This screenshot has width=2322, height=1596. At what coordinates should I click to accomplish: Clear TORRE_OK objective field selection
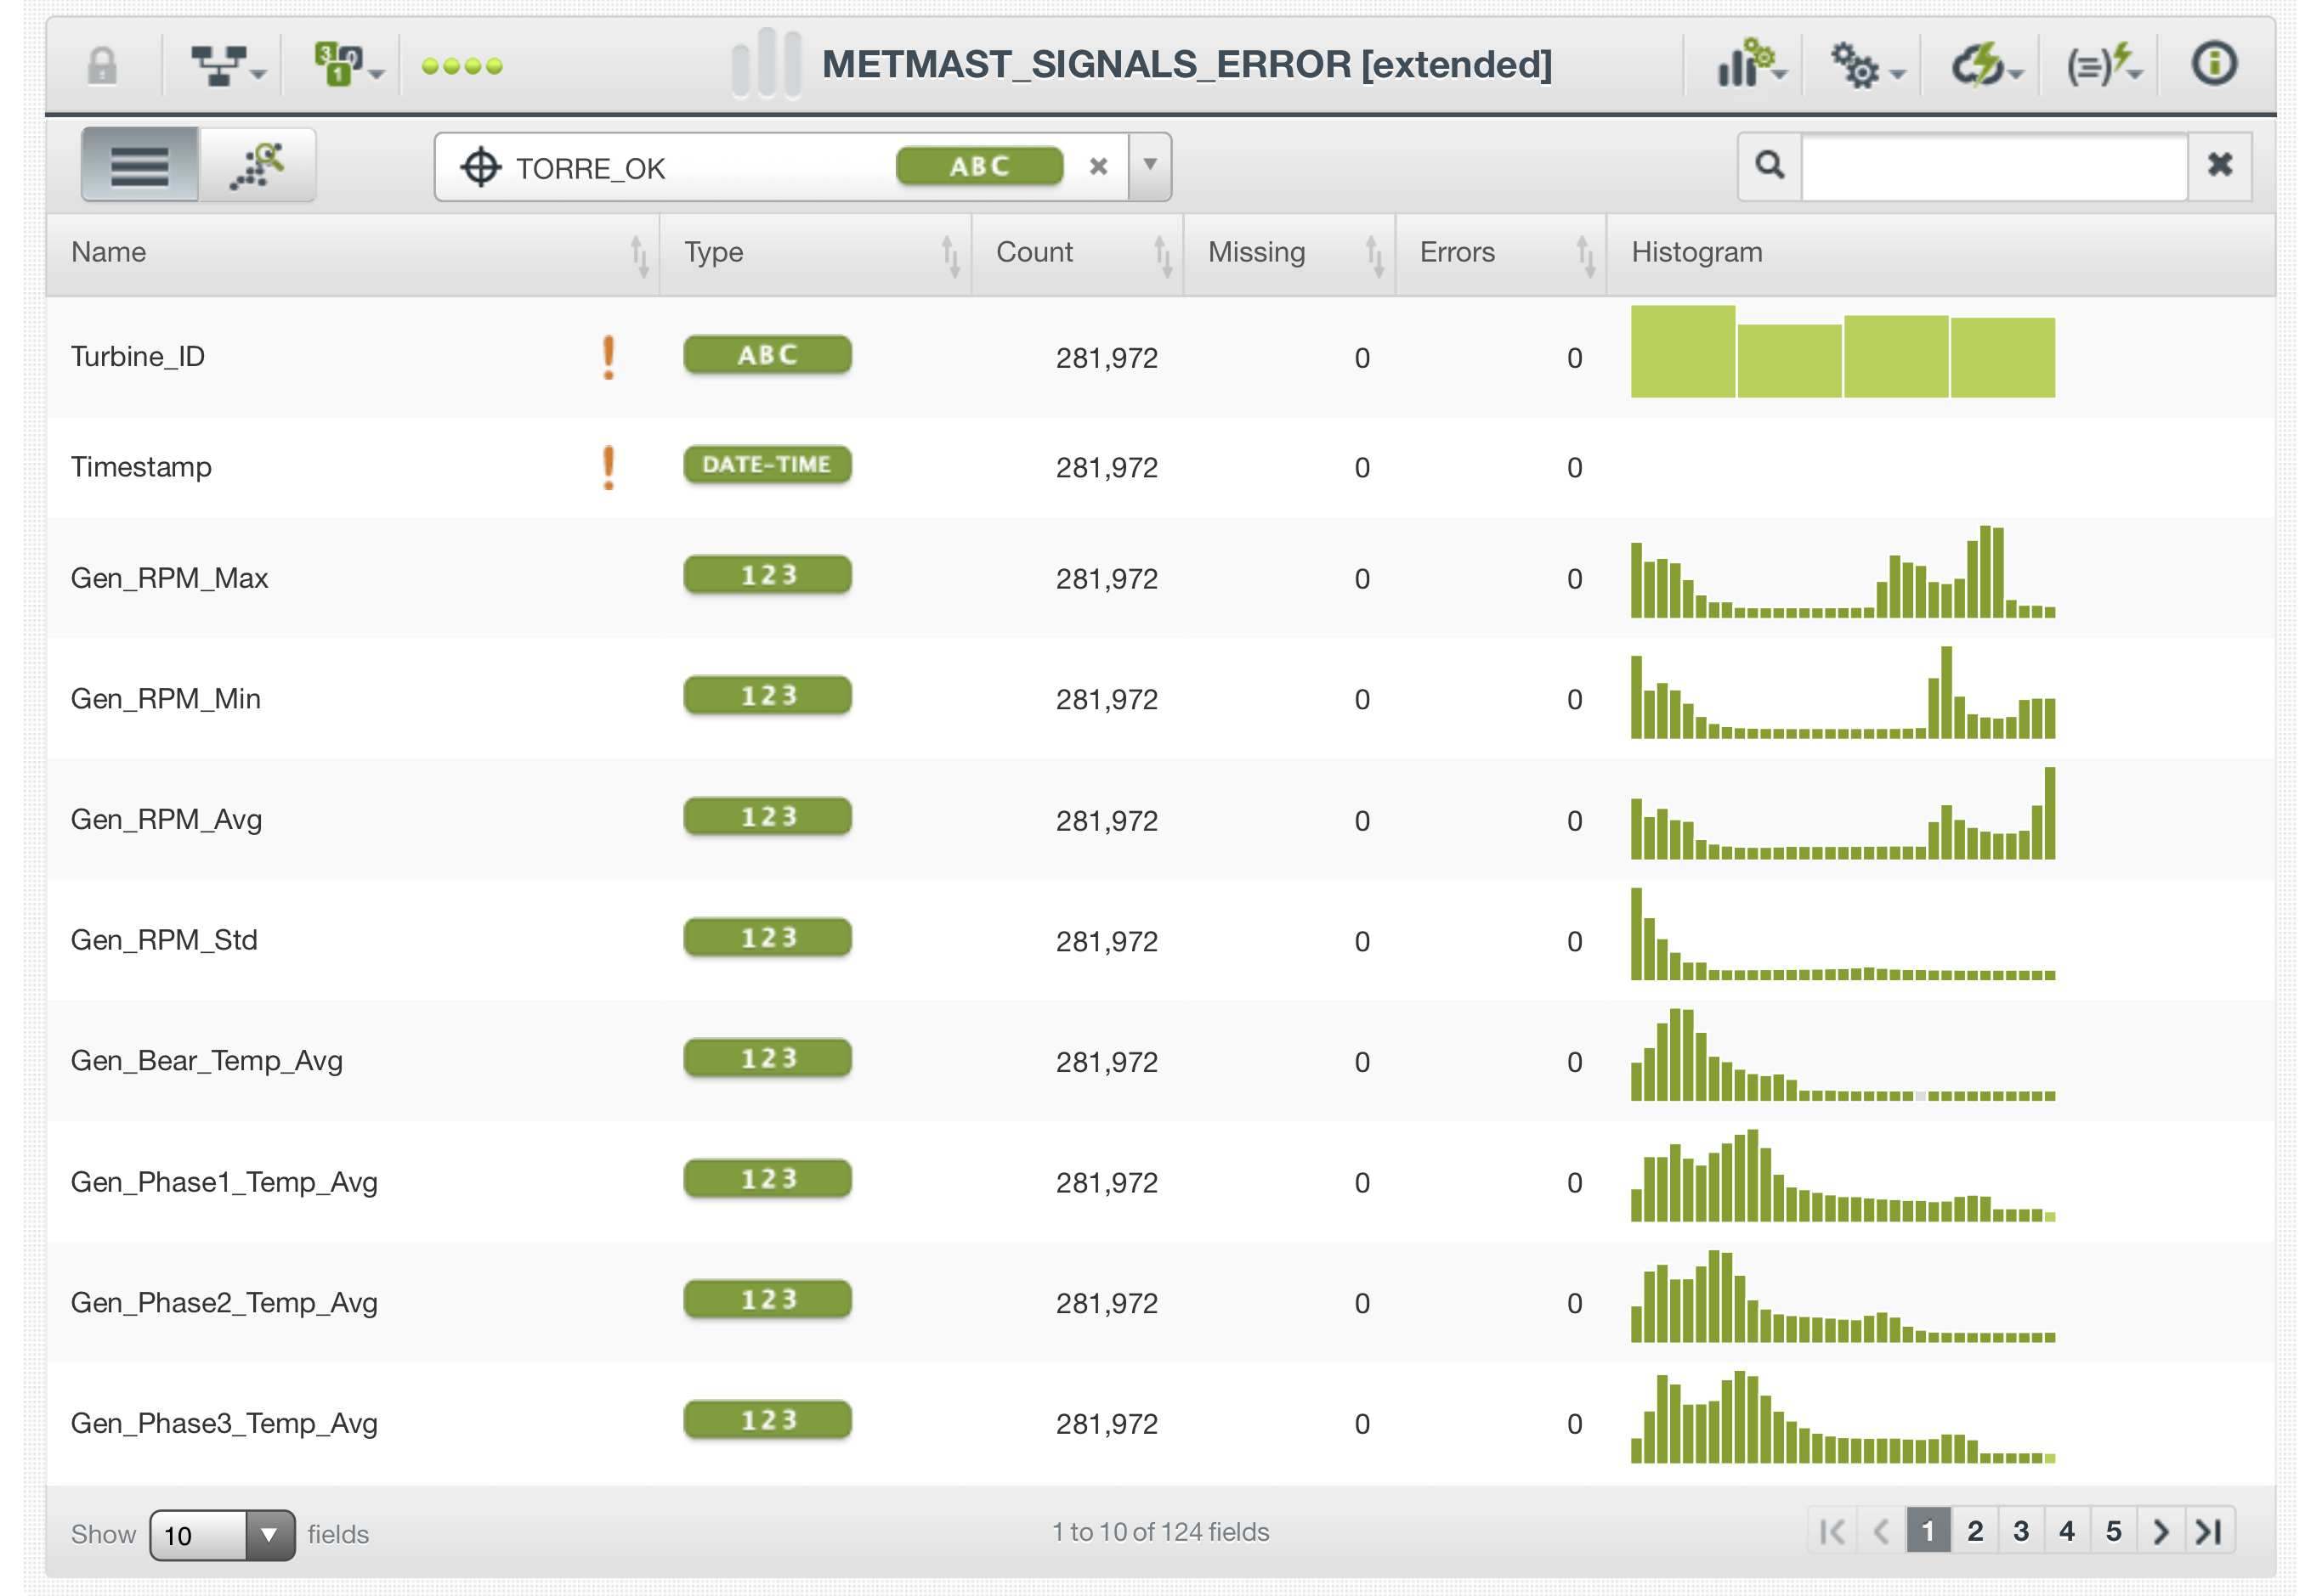(x=1097, y=167)
